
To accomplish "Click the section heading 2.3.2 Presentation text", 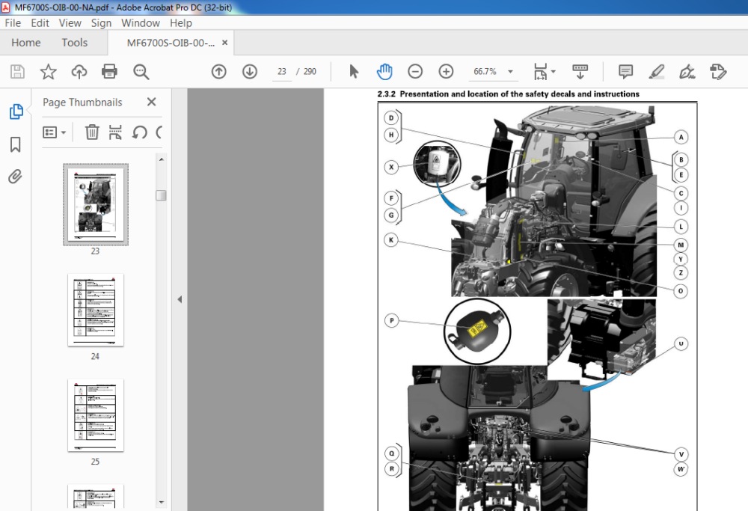I will coord(508,94).
